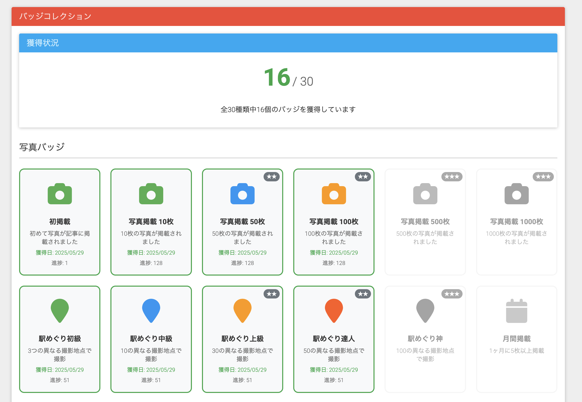Click the green pin icon on 駅めぐり初級
The image size is (582, 402).
[x=60, y=311]
